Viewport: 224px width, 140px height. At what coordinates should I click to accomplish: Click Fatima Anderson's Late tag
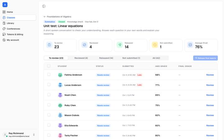(x=139, y=75)
